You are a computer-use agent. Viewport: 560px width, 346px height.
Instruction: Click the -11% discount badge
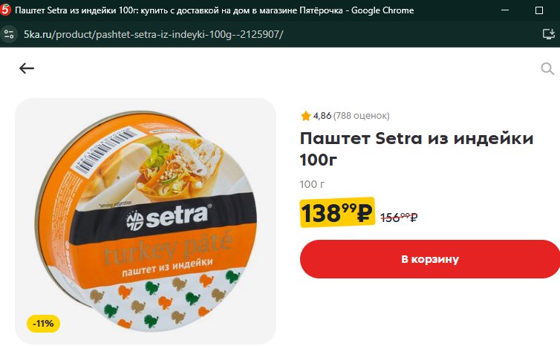point(43,324)
